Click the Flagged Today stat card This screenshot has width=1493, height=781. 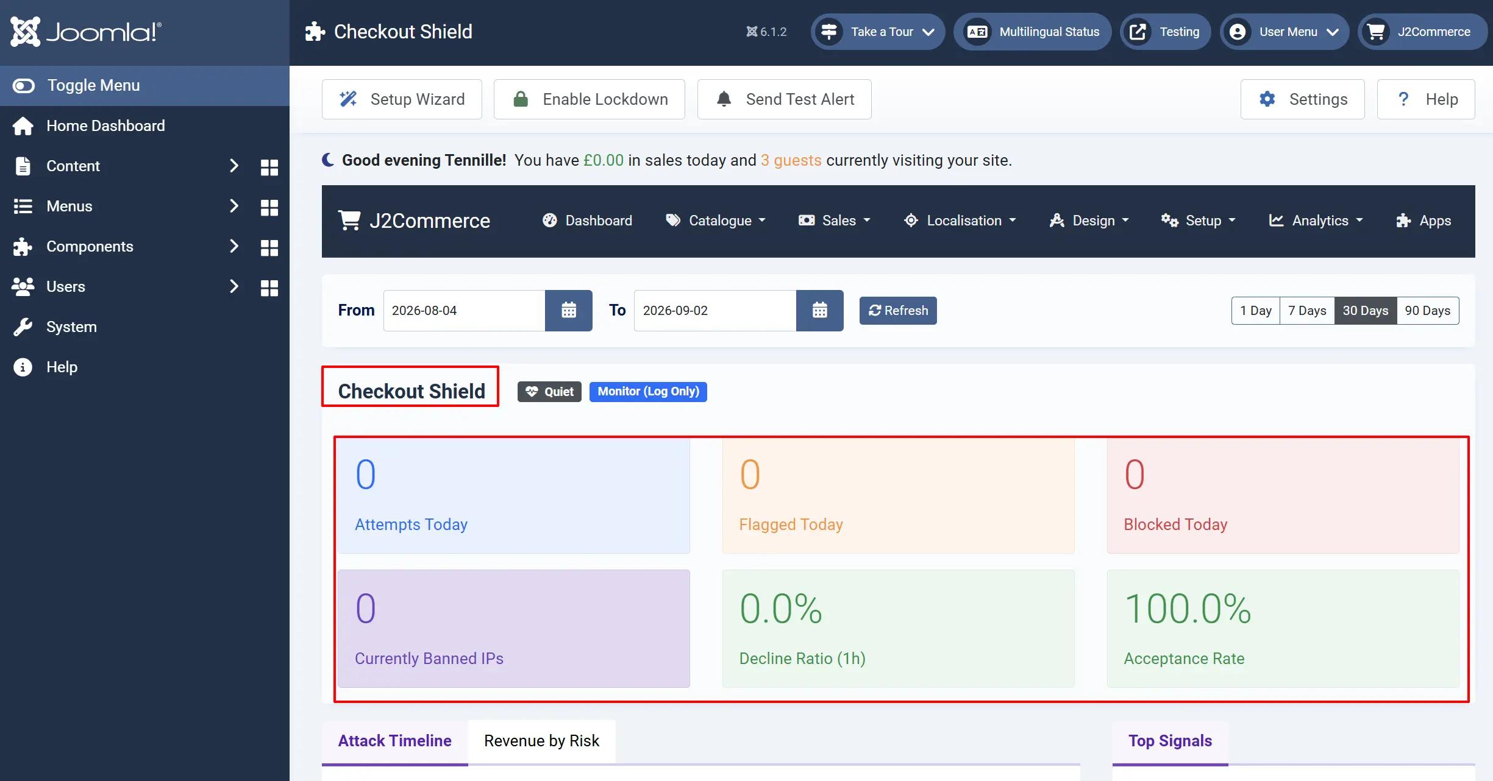[898, 495]
